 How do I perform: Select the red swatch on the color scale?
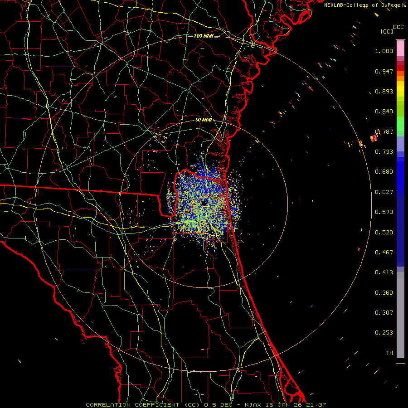coord(400,68)
